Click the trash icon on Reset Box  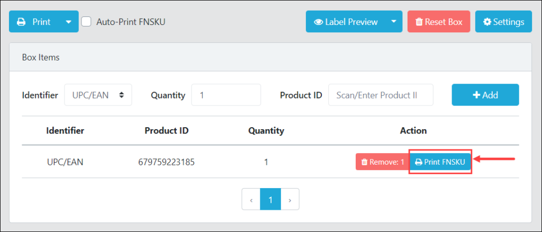click(419, 22)
